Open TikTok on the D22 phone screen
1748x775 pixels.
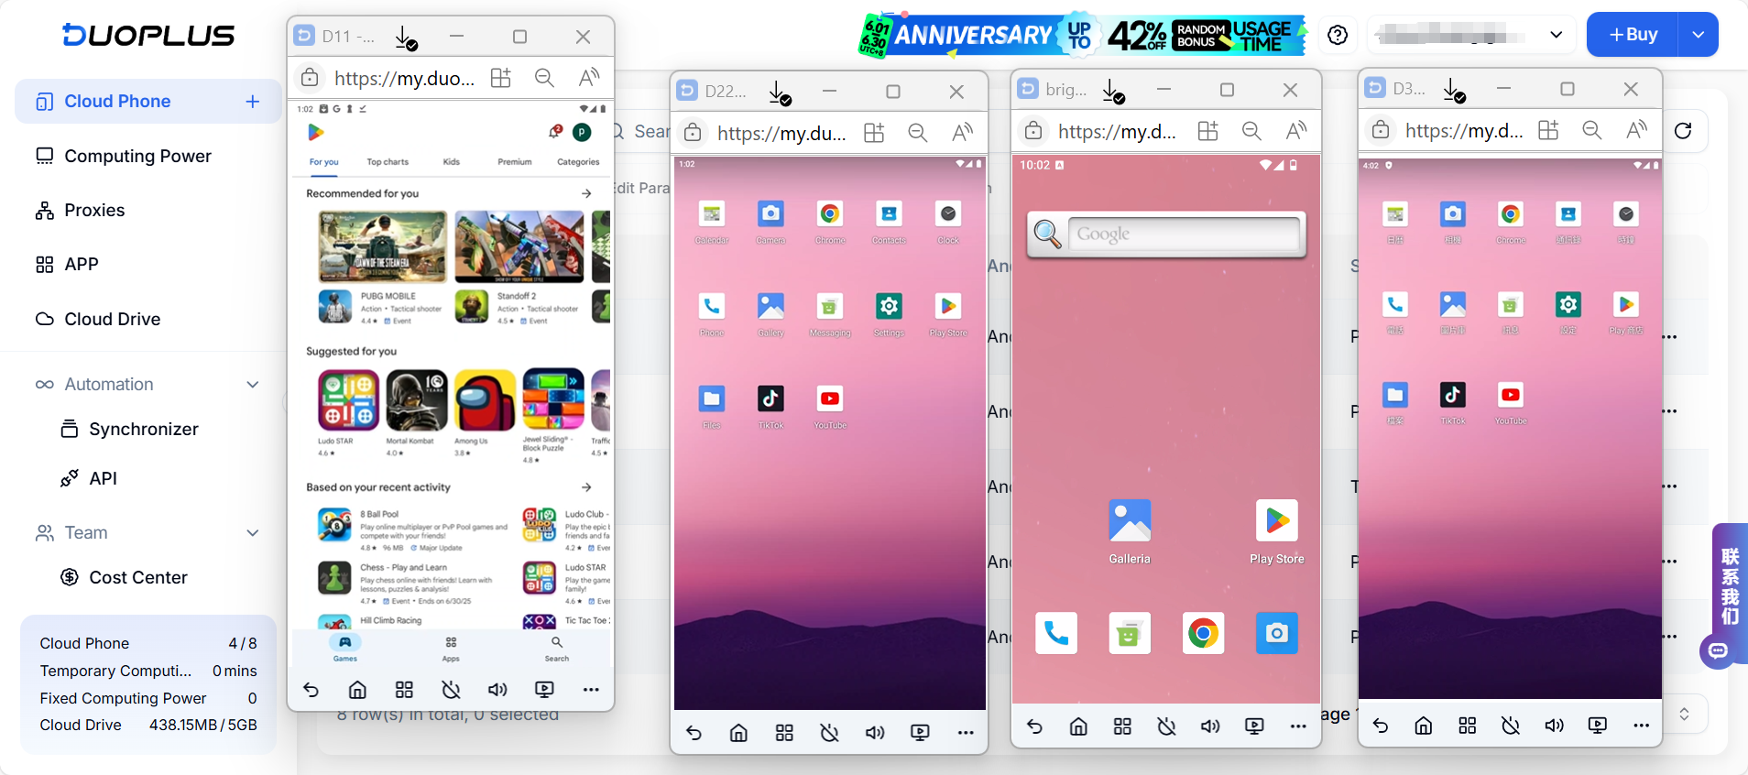[x=770, y=399]
